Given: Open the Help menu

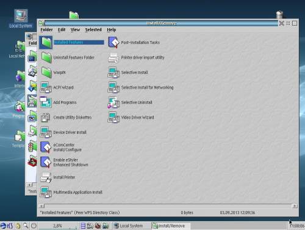Looking at the screenshot, I should tap(112, 30).
